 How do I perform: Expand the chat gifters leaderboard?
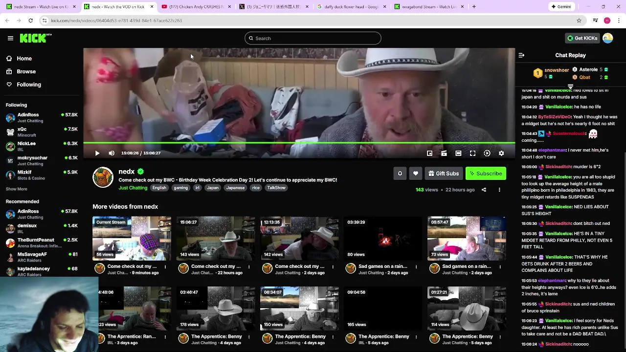570,87
